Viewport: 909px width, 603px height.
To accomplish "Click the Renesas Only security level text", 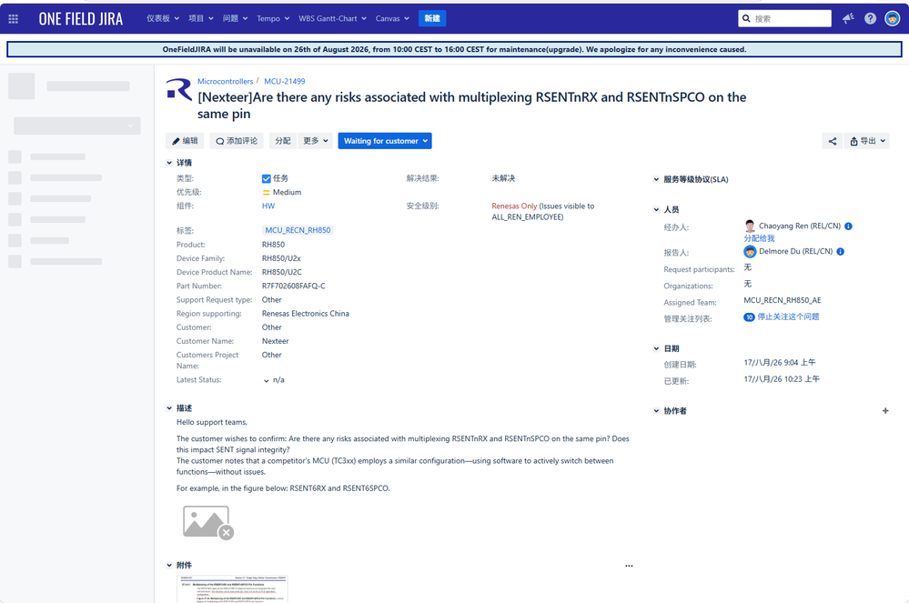I will [x=514, y=206].
